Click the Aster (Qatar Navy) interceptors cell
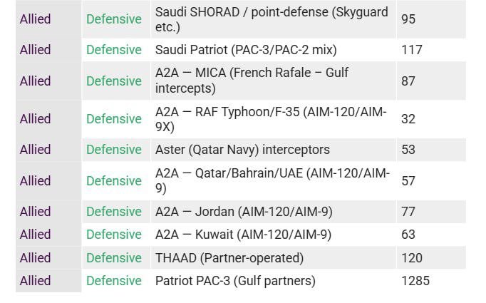This screenshot has width=486, height=303. click(x=242, y=150)
